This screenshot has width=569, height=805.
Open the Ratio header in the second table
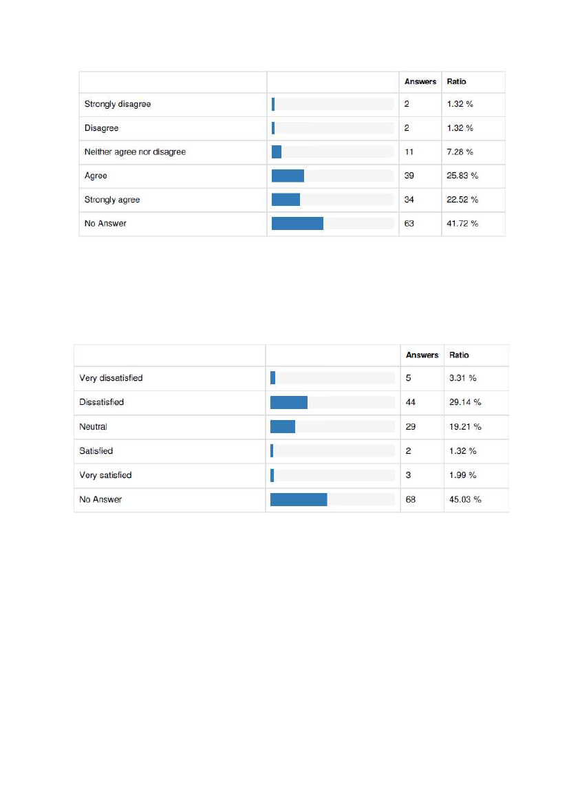click(459, 355)
